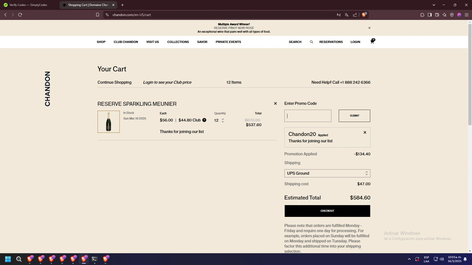Viewport: 472px width, 265px height.
Task: Open the VISIT US menu
Action: tap(153, 42)
